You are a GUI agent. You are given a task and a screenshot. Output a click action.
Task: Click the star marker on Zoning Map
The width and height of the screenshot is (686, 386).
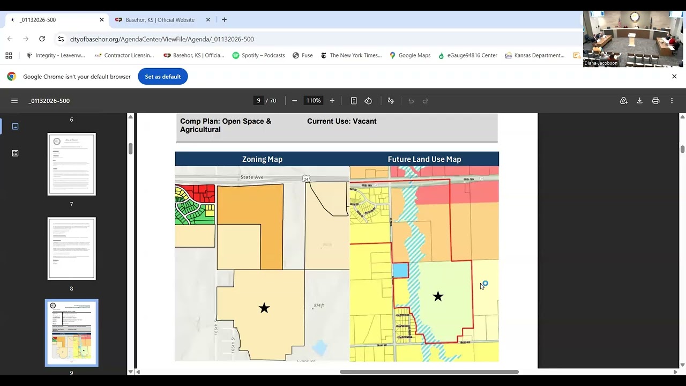click(x=264, y=308)
